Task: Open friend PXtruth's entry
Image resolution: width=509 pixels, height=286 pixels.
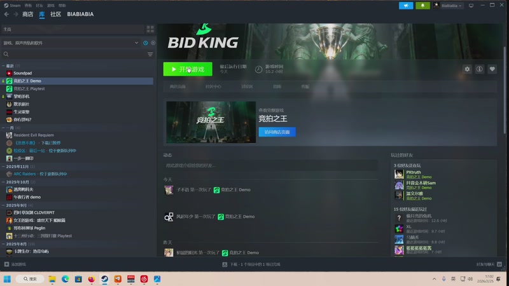Action: [415, 174]
